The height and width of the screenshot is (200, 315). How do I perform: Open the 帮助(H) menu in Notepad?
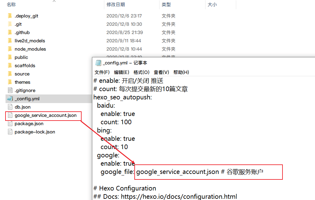coord(181,72)
